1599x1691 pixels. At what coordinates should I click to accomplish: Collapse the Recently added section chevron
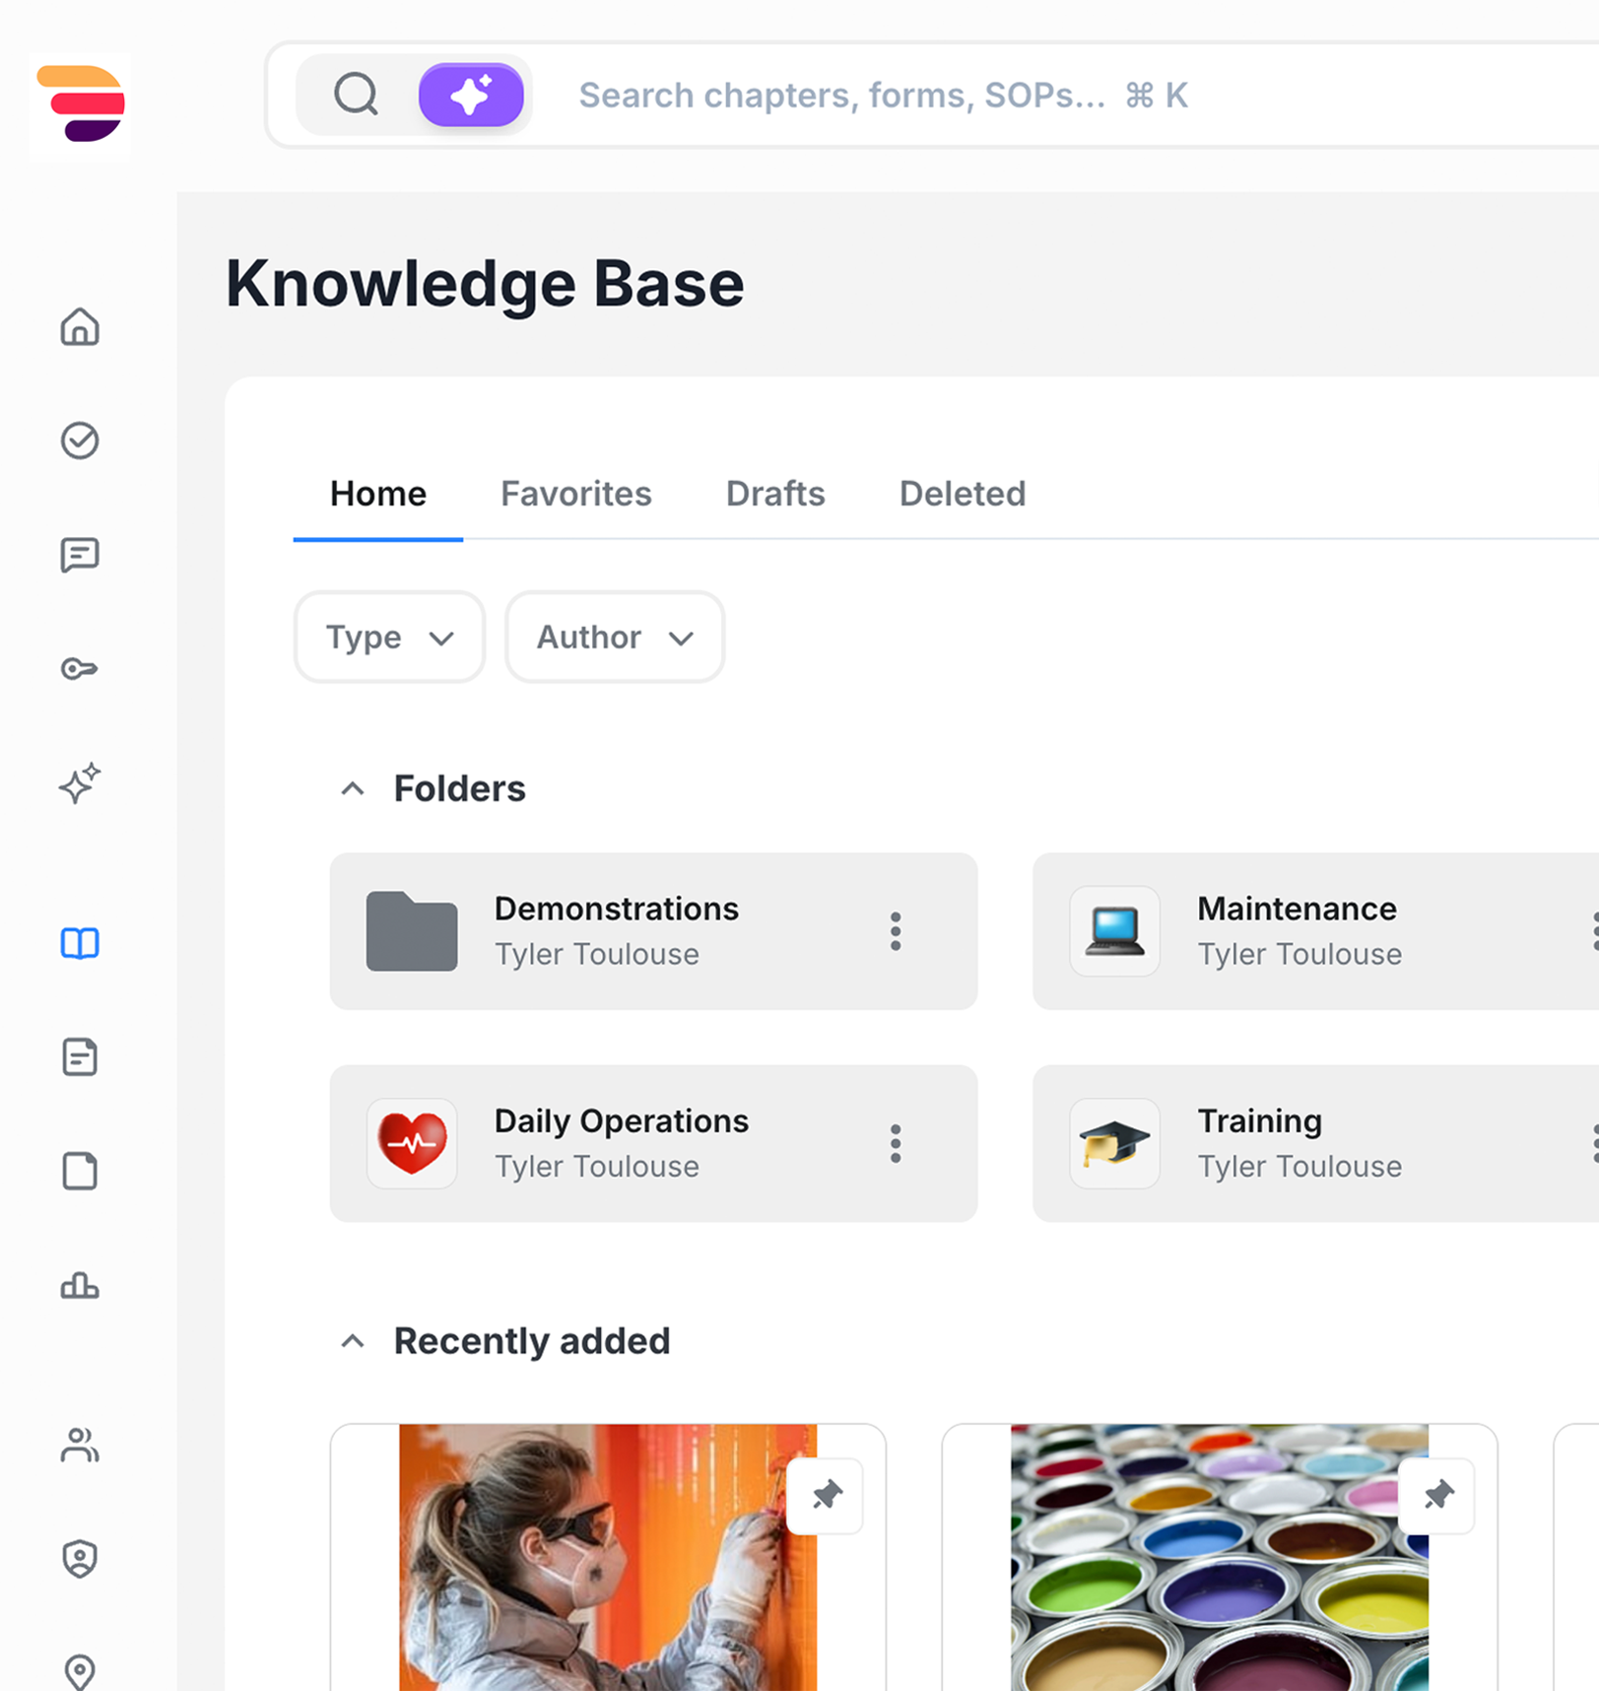tap(353, 1341)
